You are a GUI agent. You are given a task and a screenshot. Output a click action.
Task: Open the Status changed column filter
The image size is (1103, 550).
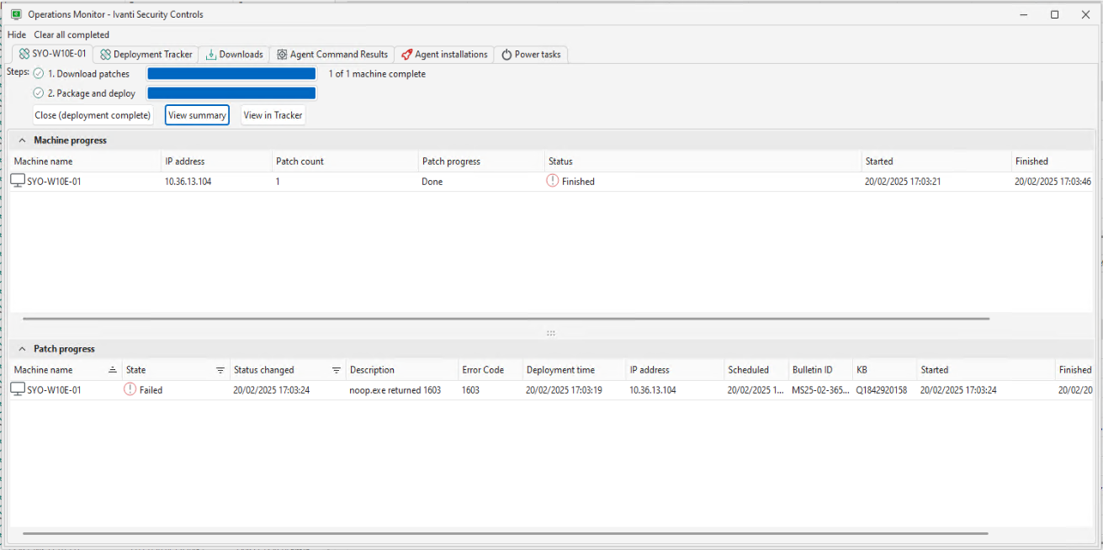(336, 370)
